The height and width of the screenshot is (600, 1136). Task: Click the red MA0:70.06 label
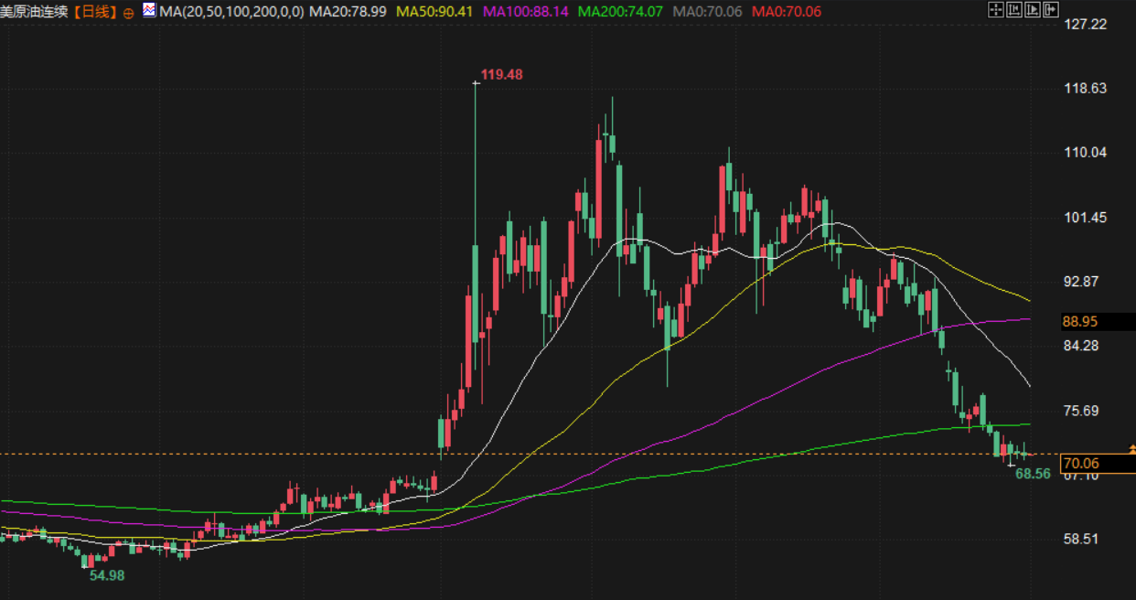coord(787,12)
